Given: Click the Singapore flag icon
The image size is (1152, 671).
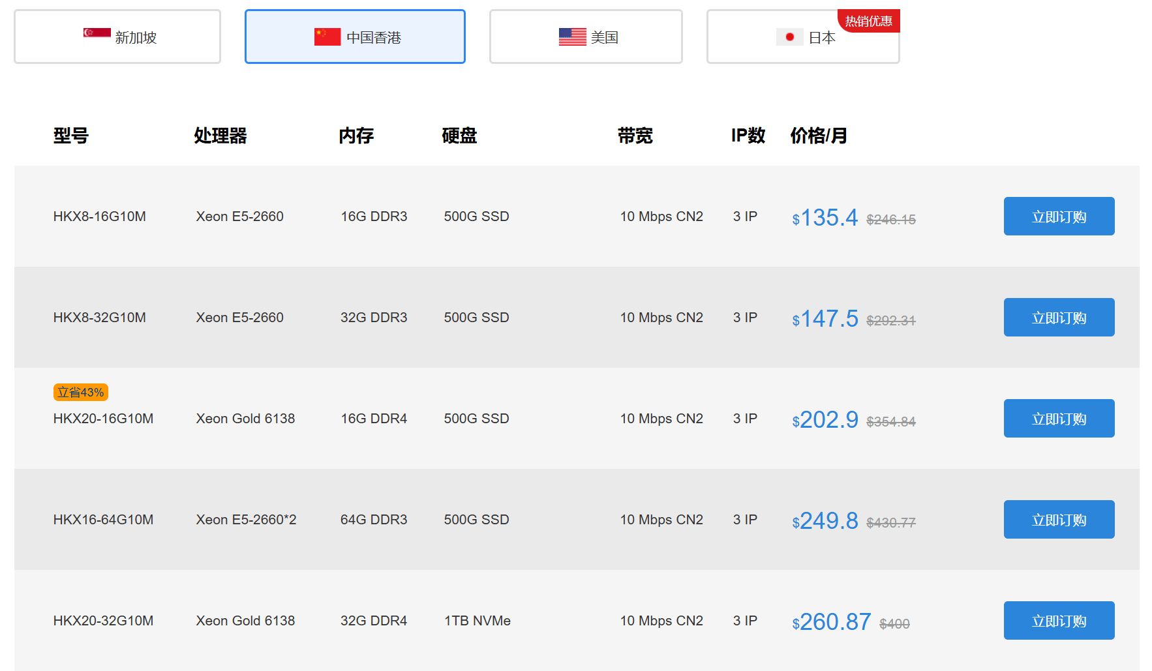Looking at the screenshot, I should (x=97, y=33).
